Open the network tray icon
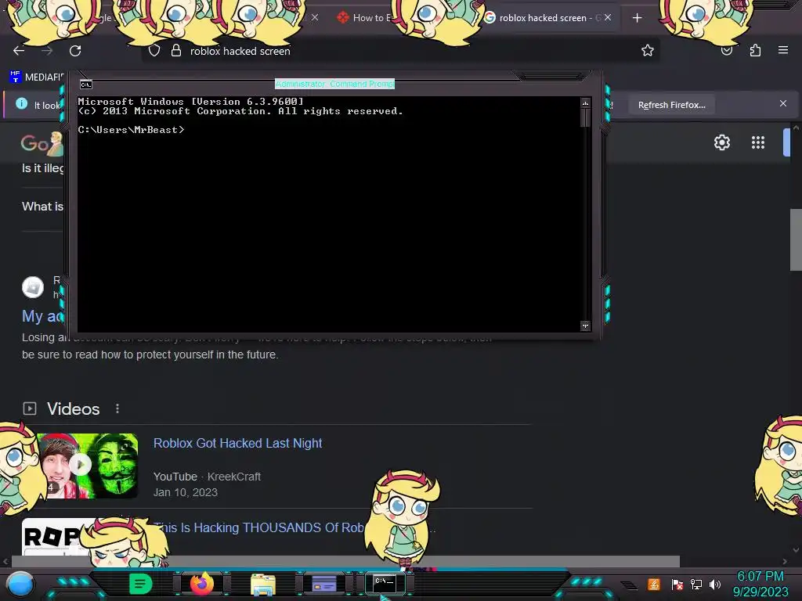This screenshot has height=601, width=802. pos(696,584)
